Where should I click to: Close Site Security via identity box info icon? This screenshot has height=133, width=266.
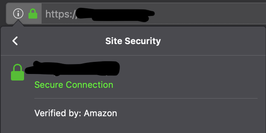tap(18, 13)
